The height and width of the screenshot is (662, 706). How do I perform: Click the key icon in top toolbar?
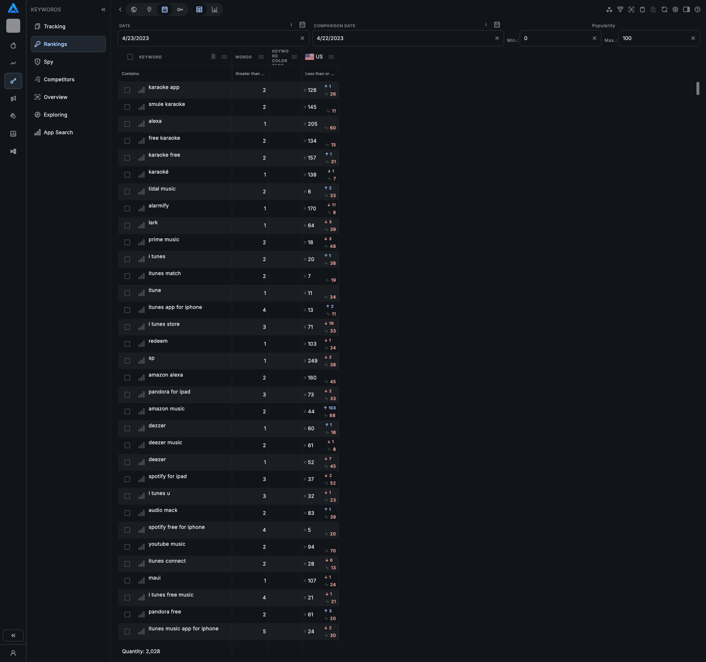click(x=180, y=10)
